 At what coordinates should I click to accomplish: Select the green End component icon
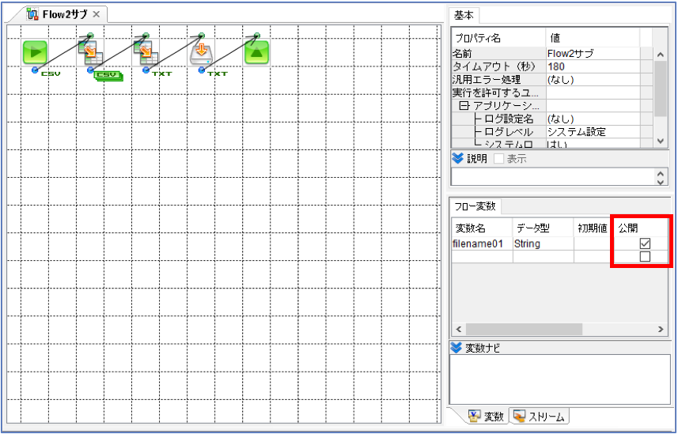click(257, 52)
